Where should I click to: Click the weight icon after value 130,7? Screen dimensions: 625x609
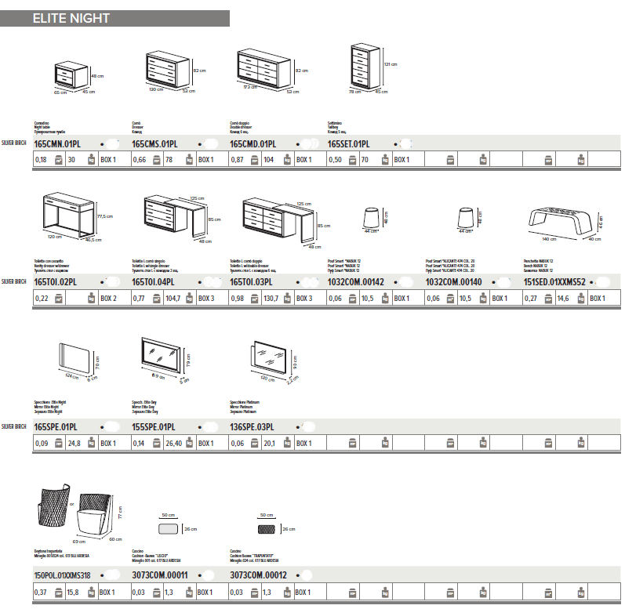tap(287, 299)
